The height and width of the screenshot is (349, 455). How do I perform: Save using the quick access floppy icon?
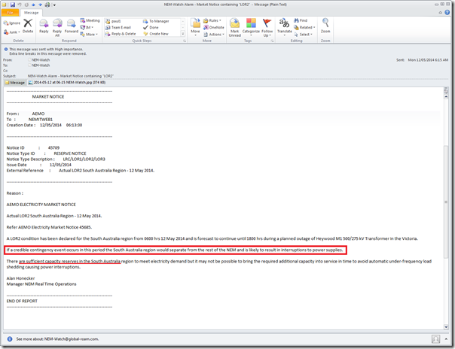[13, 5]
